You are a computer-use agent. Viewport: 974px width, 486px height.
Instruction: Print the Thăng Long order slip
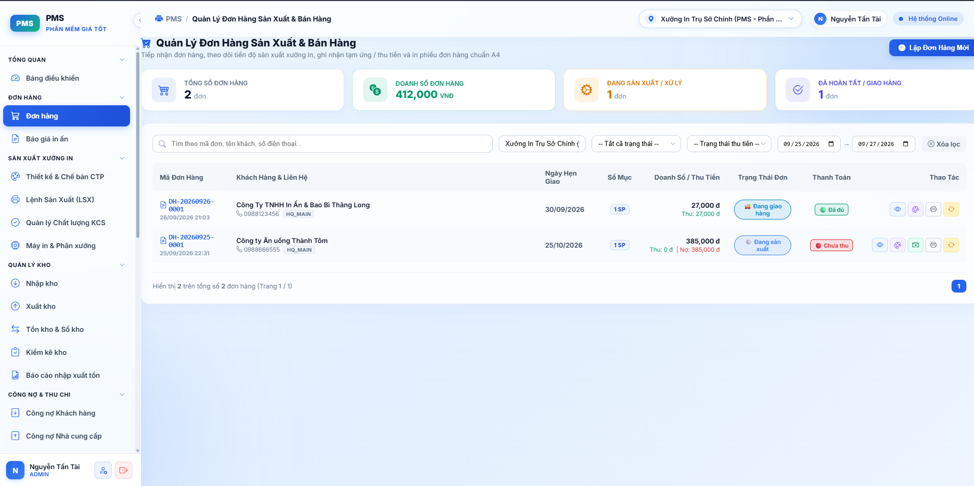[x=933, y=209]
